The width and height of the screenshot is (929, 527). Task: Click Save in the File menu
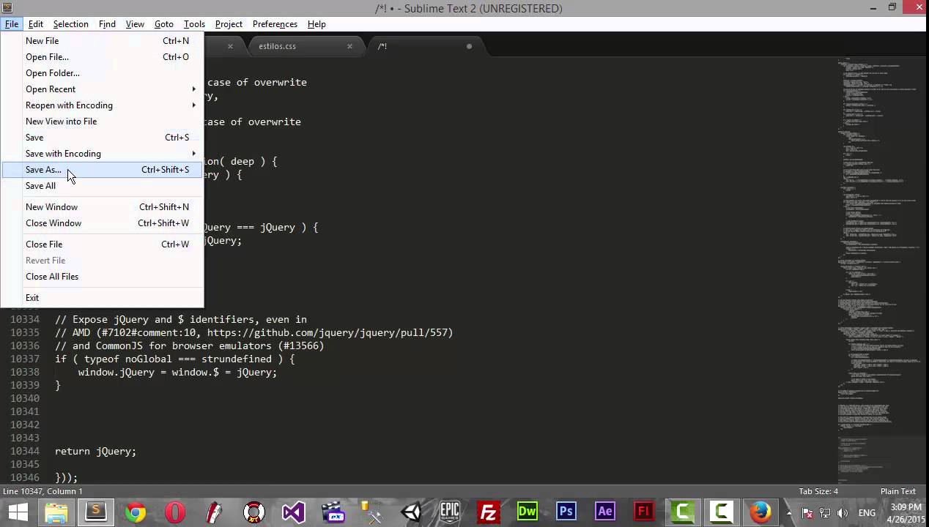coord(103,138)
